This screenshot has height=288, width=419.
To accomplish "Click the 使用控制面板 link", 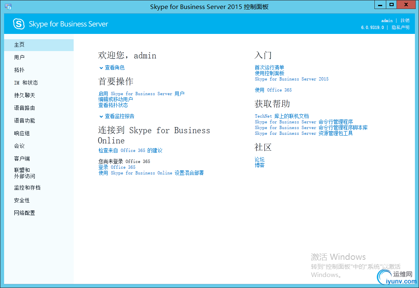I will click(x=269, y=73).
